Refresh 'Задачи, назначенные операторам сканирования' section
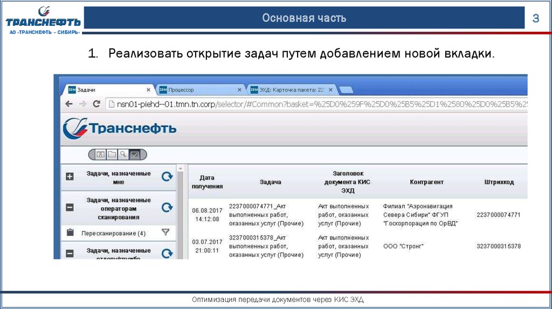Screen dimensions: 552x309 pyautogui.click(x=167, y=207)
